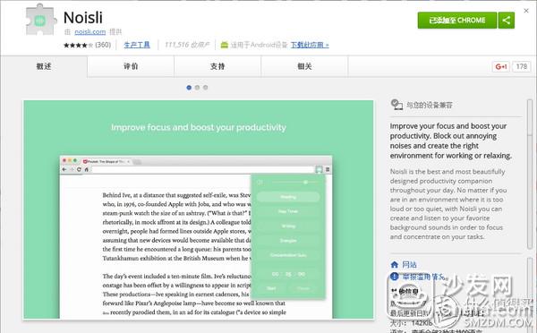This screenshot has height=333, width=537.
Task: Click the green share icon button
Action: [x=507, y=21]
